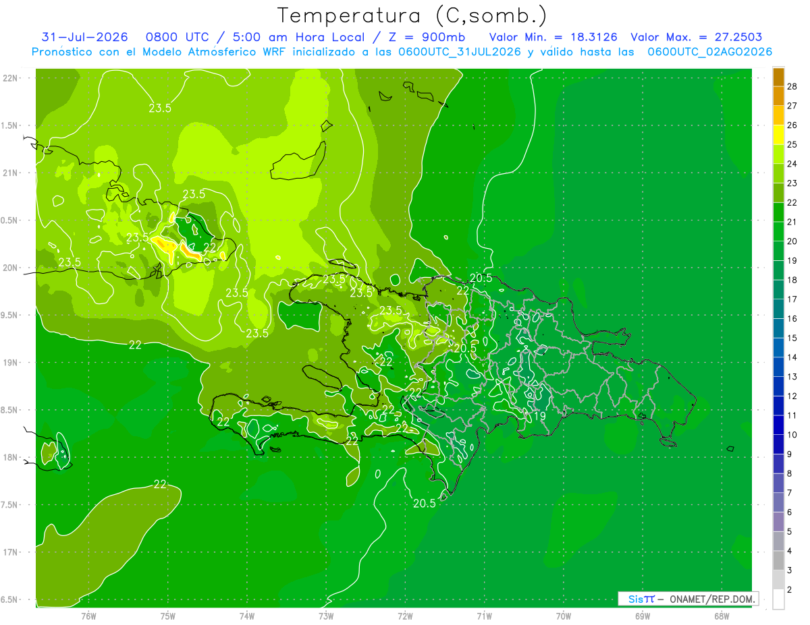Click legend value "9" on color scale

coord(790,454)
